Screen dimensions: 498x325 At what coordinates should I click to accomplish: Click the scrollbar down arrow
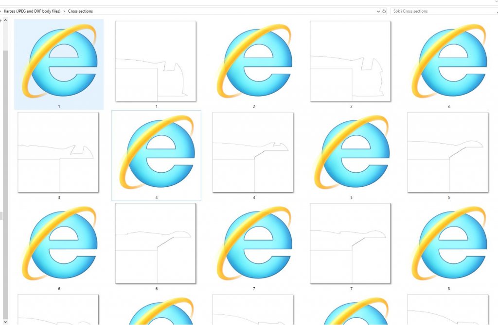click(x=5, y=321)
